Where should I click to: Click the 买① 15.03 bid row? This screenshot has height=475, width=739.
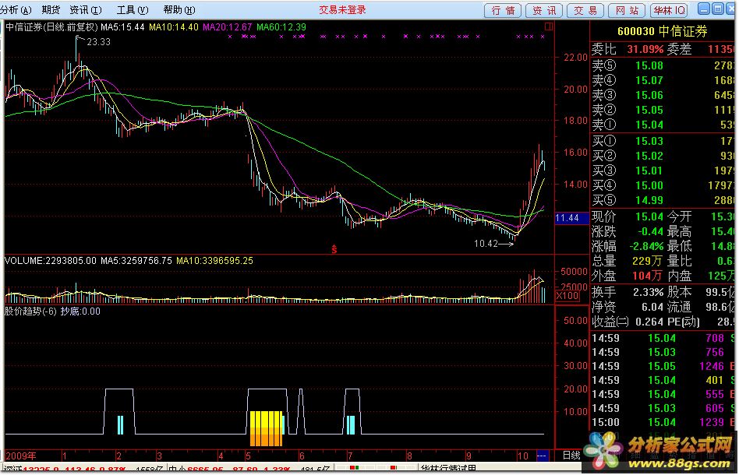point(662,141)
